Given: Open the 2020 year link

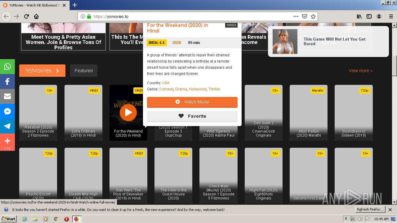Looking at the screenshot, I should pyautogui.click(x=176, y=43).
